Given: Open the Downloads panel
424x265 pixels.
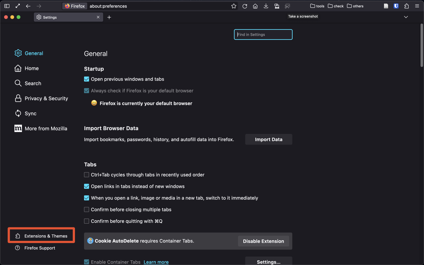Looking at the screenshot, I should pyautogui.click(x=266, y=6).
